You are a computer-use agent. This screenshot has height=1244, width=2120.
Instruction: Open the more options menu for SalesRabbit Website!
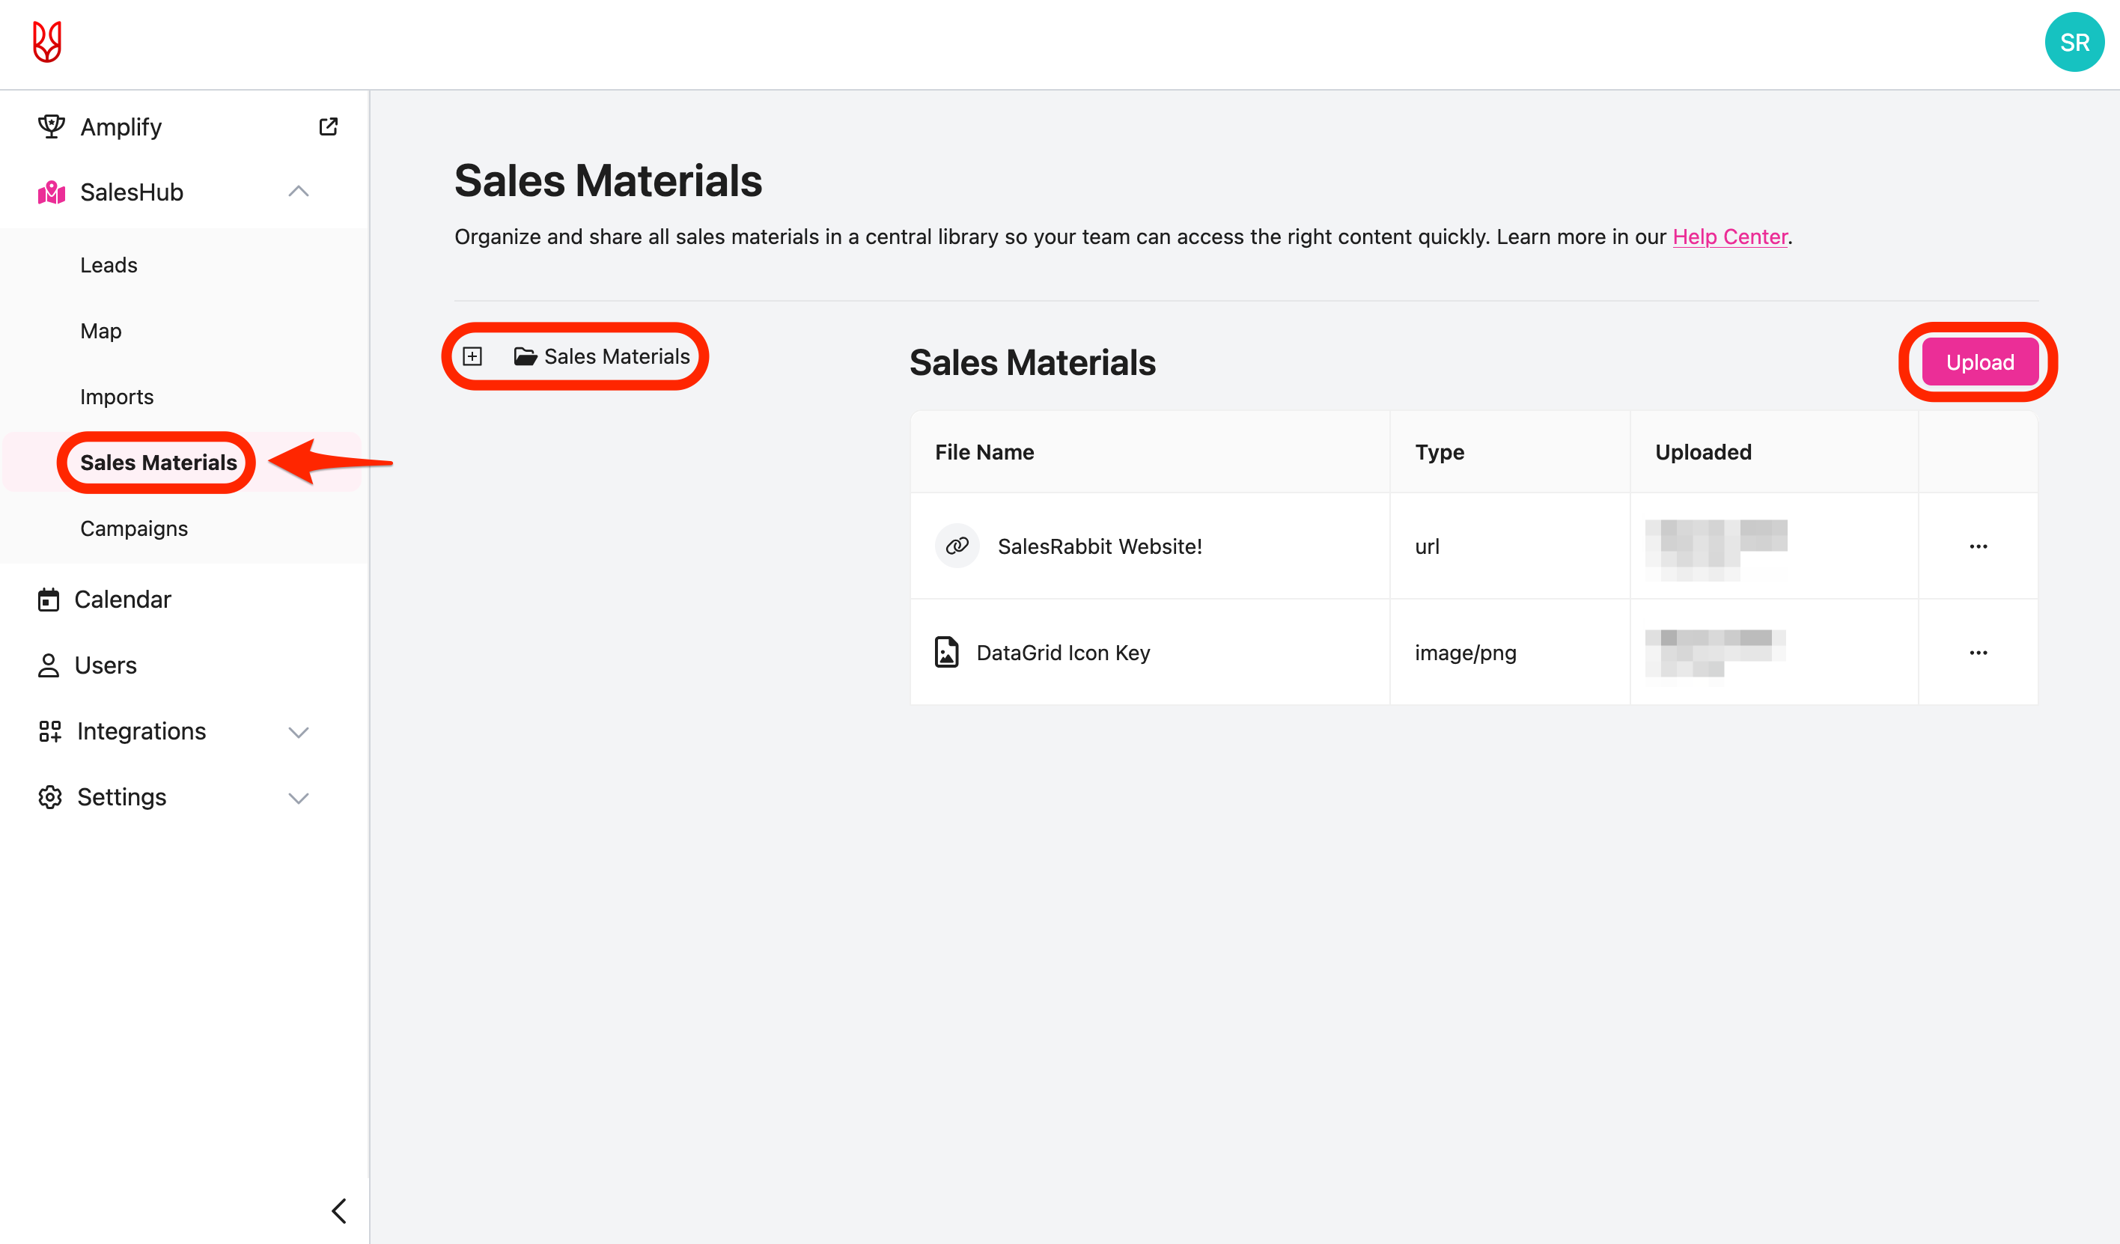[x=1978, y=546]
